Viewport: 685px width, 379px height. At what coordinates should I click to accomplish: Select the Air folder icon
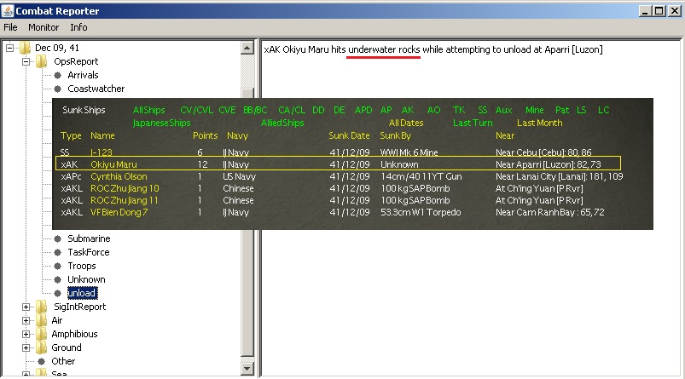[x=42, y=320]
